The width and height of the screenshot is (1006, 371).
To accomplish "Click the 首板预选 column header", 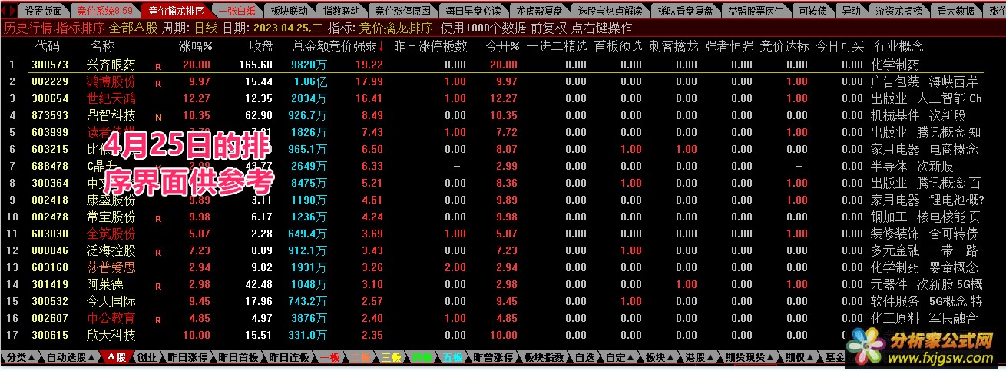I will point(618,46).
